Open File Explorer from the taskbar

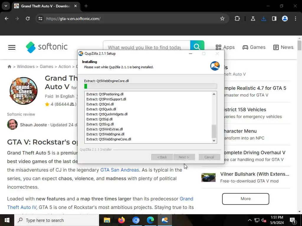[x=107, y=220]
